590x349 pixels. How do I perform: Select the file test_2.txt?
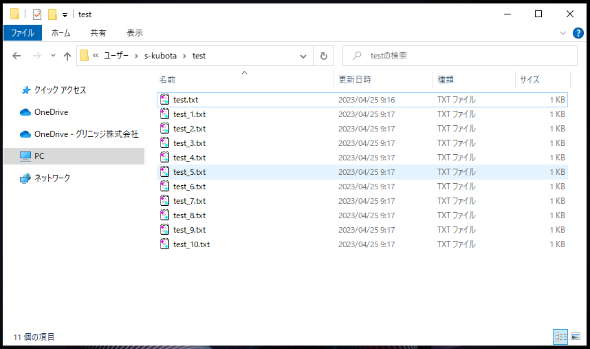[362, 129]
